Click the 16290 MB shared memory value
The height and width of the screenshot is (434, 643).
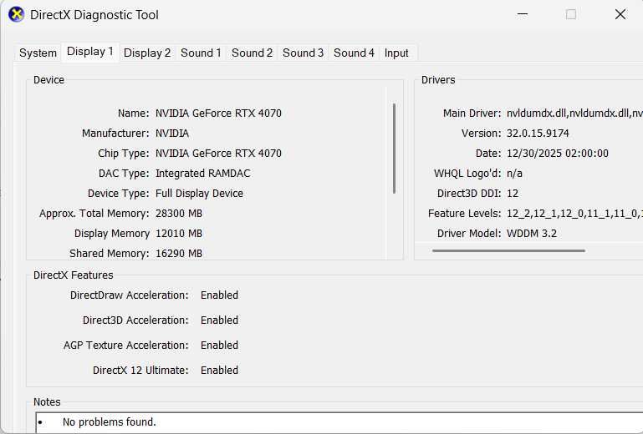click(x=179, y=254)
